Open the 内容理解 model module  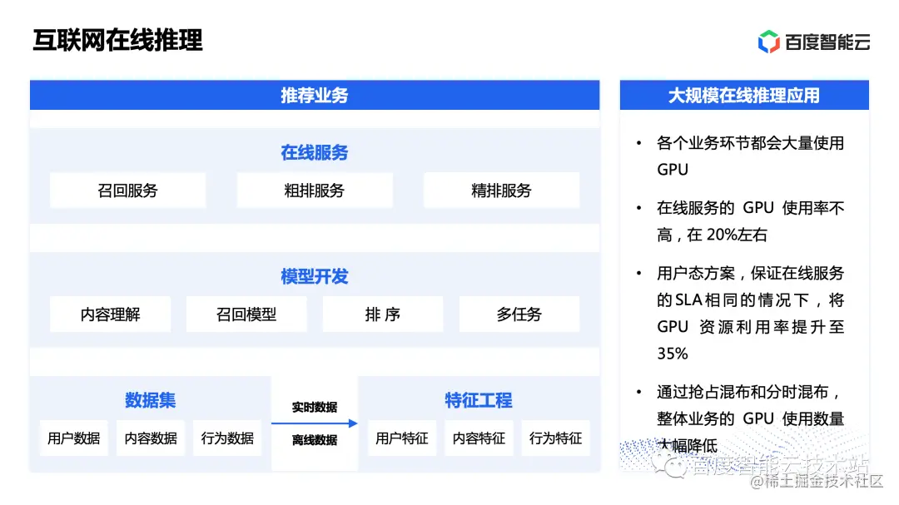[109, 314]
